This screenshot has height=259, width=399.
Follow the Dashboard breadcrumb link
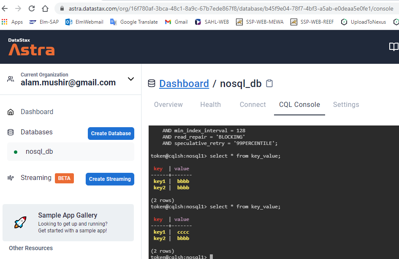(184, 83)
